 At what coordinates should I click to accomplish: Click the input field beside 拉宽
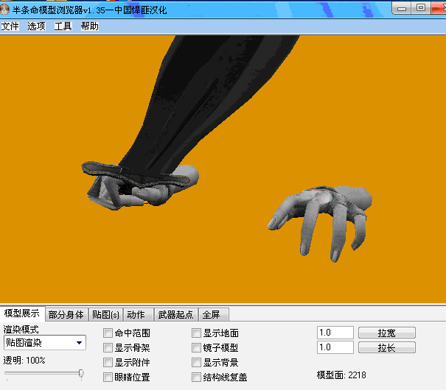pos(335,333)
